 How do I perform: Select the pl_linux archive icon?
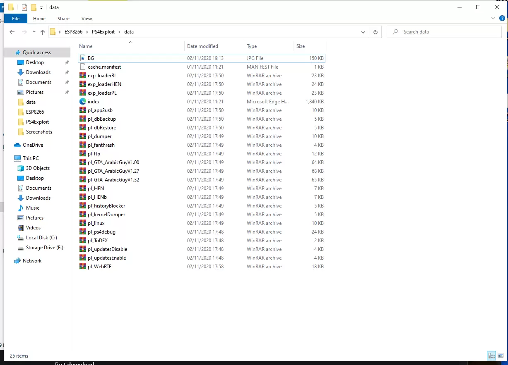(x=83, y=223)
